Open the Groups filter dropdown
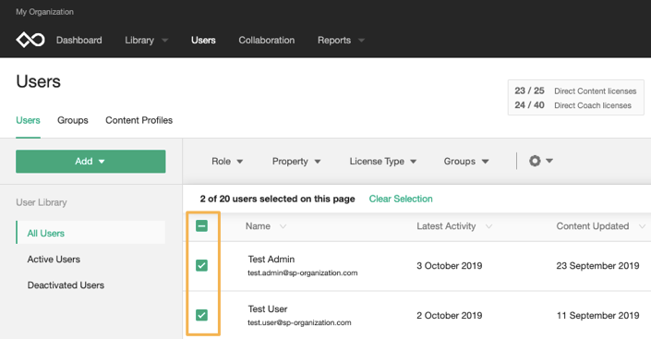 coord(466,162)
